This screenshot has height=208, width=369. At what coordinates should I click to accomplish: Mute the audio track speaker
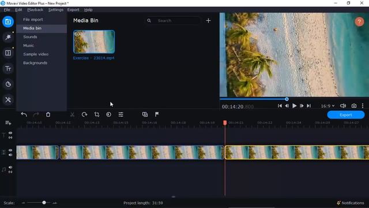(x=10, y=167)
